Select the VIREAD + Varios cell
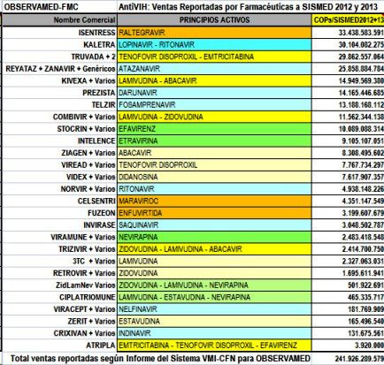The width and height of the screenshot is (384, 365). coord(60,165)
